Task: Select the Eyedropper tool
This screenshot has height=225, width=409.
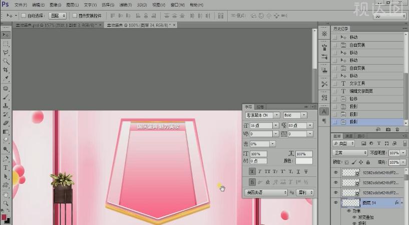Action: point(6,78)
